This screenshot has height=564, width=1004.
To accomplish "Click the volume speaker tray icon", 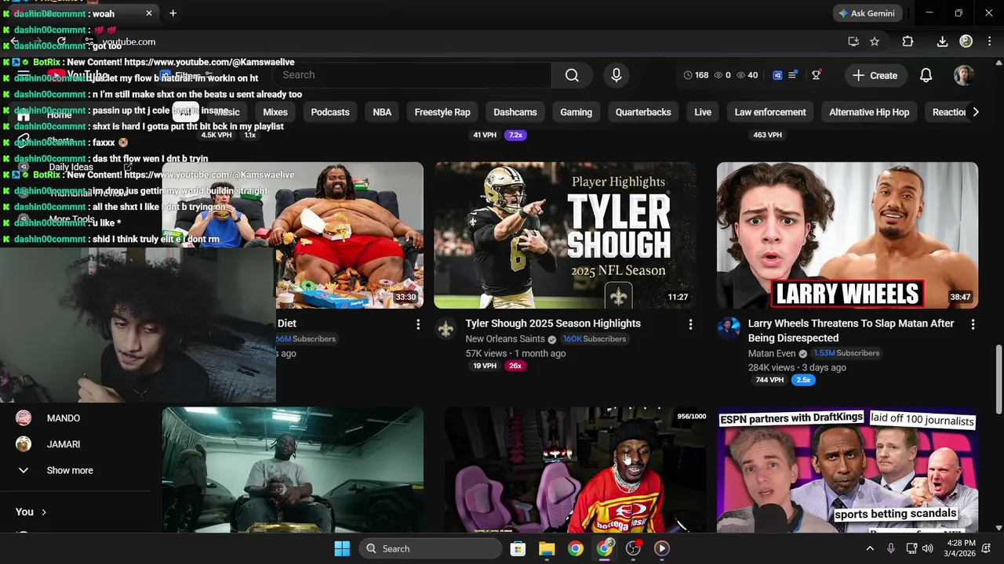I will 928,548.
